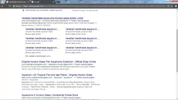Click 'Traduci questa pagina' for aquarium-murano-glass.html result

(83, 64)
